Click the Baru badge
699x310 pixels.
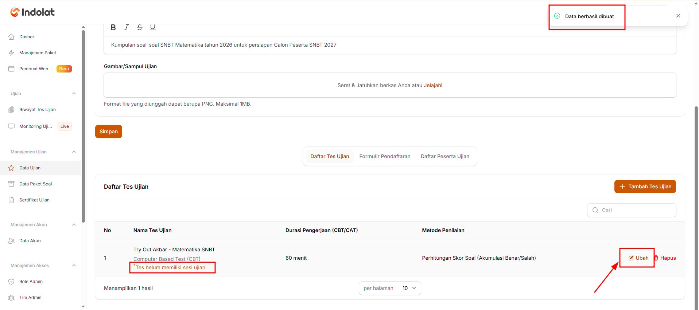pyautogui.click(x=64, y=69)
